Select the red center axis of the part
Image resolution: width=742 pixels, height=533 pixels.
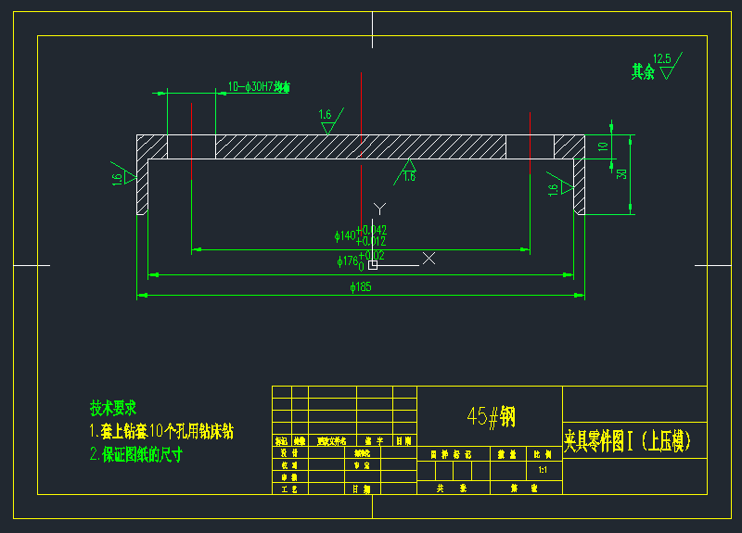(362, 155)
